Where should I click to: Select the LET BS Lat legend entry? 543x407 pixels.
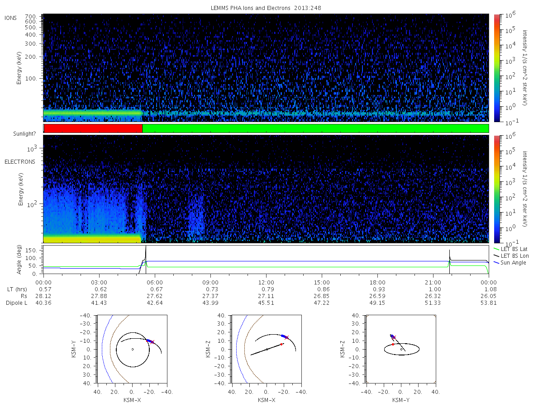coord(514,249)
